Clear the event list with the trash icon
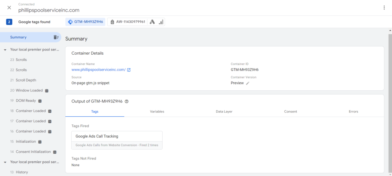This screenshot has height=176, width=392. point(56,37)
